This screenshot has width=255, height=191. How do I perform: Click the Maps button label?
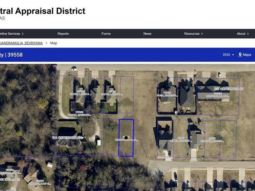point(247,55)
